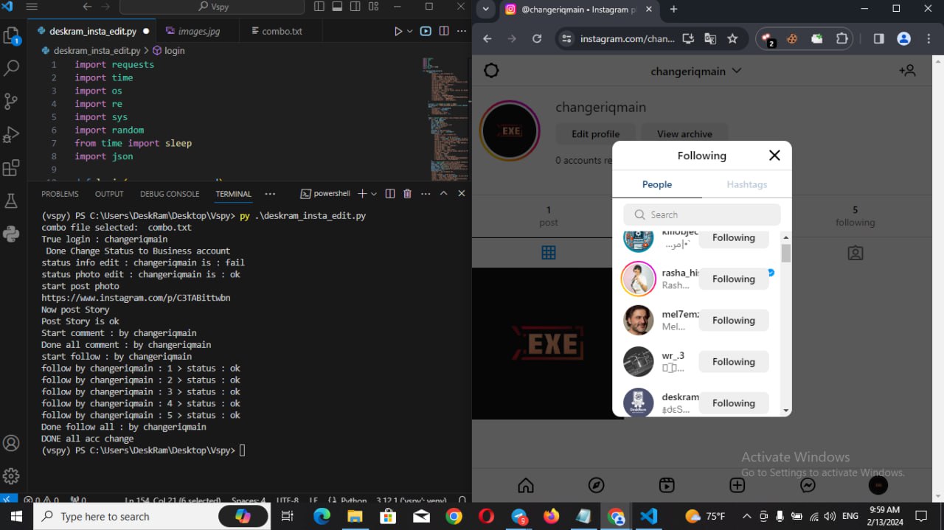The width and height of the screenshot is (944, 530).
Task: Open the VS Code Manage gear
Action: (11, 475)
